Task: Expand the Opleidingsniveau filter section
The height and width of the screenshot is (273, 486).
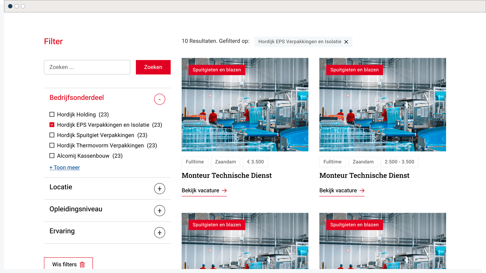Action: tap(159, 210)
